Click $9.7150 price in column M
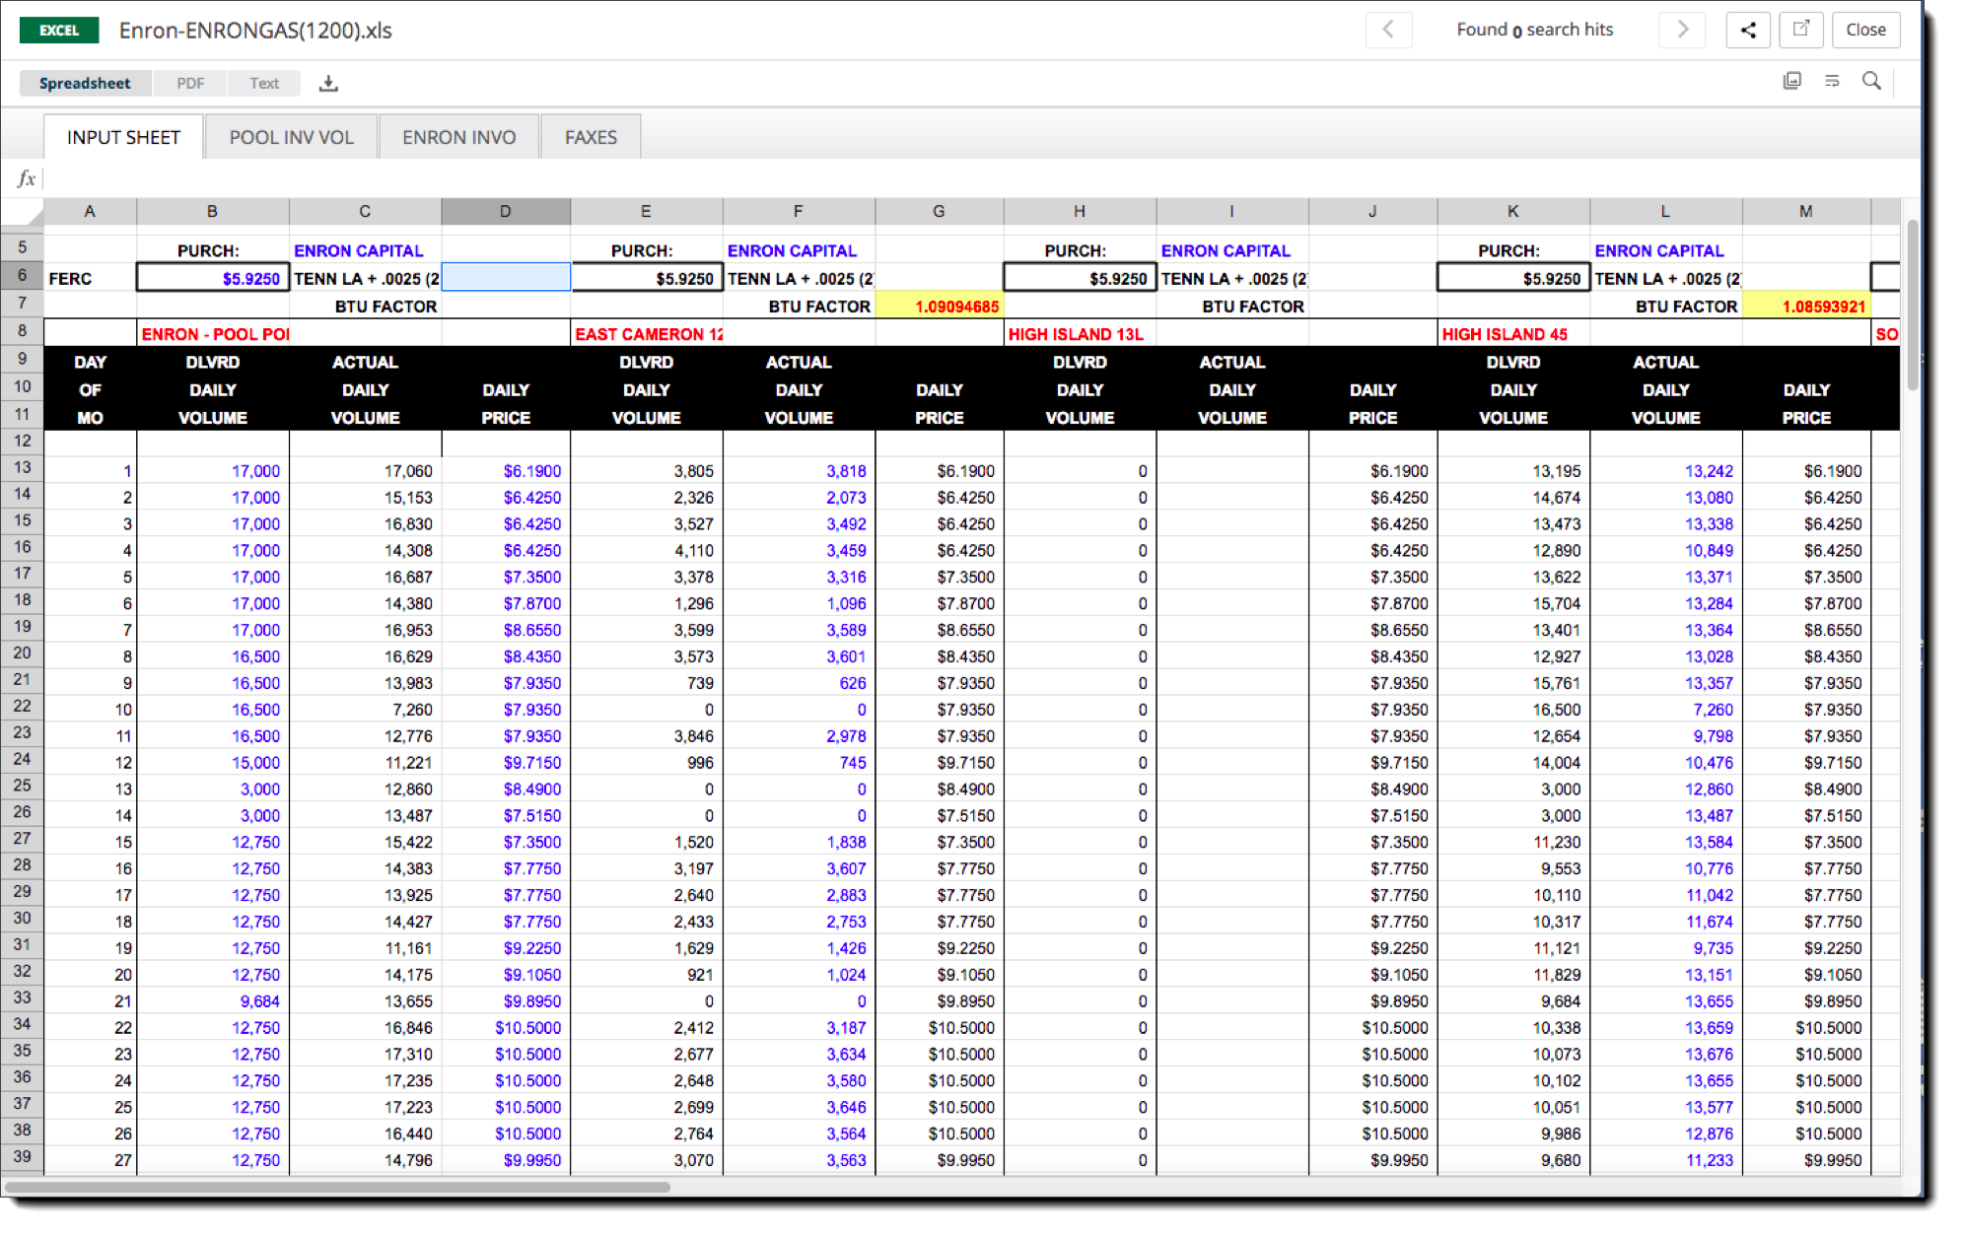This screenshot has height=1237, width=1964. pos(1806,763)
